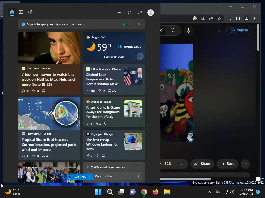This screenshot has height=198, width=265.
Task: Open Krispy Kreme Free Doughnuts article
Action: pyautogui.click(x=103, y=112)
